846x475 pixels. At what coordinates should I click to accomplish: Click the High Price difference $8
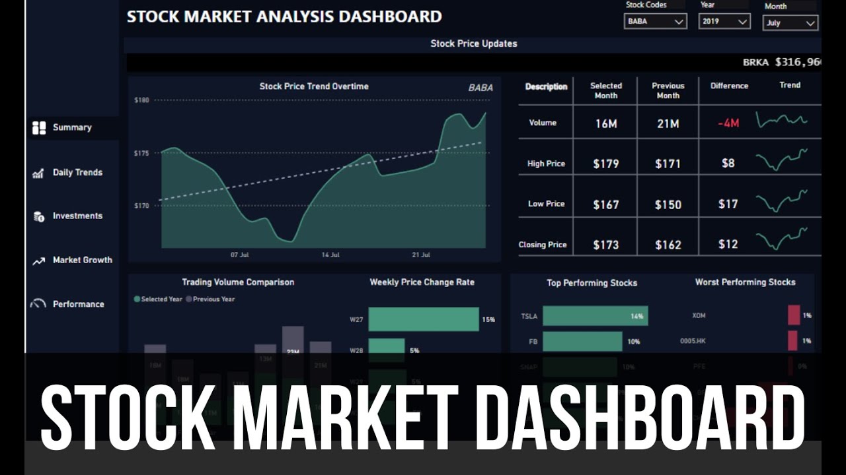[x=728, y=163]
